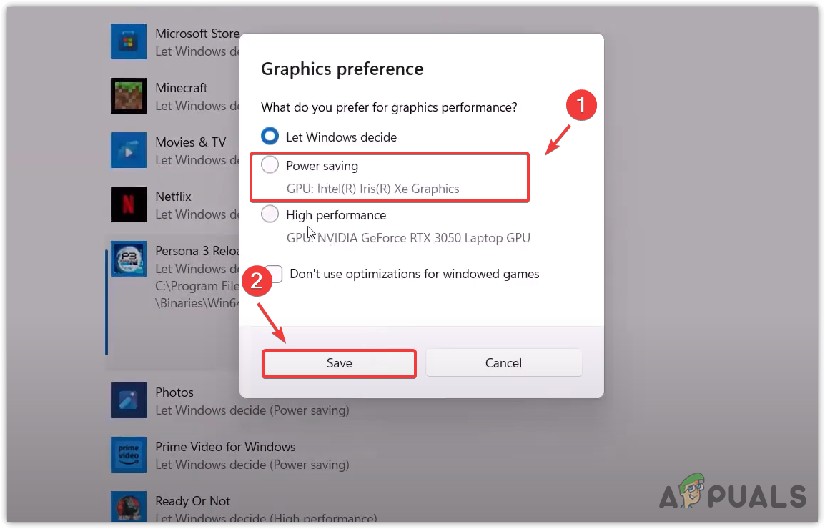Viewport: 825px width, 529px height.
Task: Click the Persona 3 Reload icon
Action: 129,259
